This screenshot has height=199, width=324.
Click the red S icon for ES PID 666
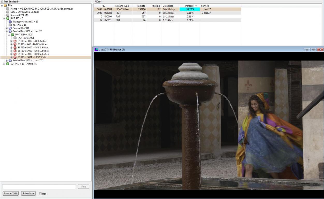coord(15,44)
